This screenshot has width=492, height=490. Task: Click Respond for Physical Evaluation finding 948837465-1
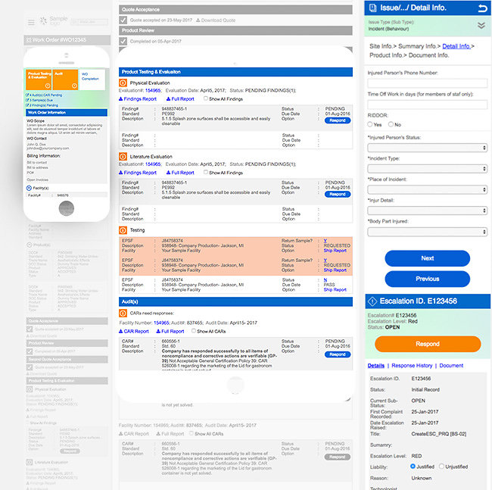(x=338, y=120)
